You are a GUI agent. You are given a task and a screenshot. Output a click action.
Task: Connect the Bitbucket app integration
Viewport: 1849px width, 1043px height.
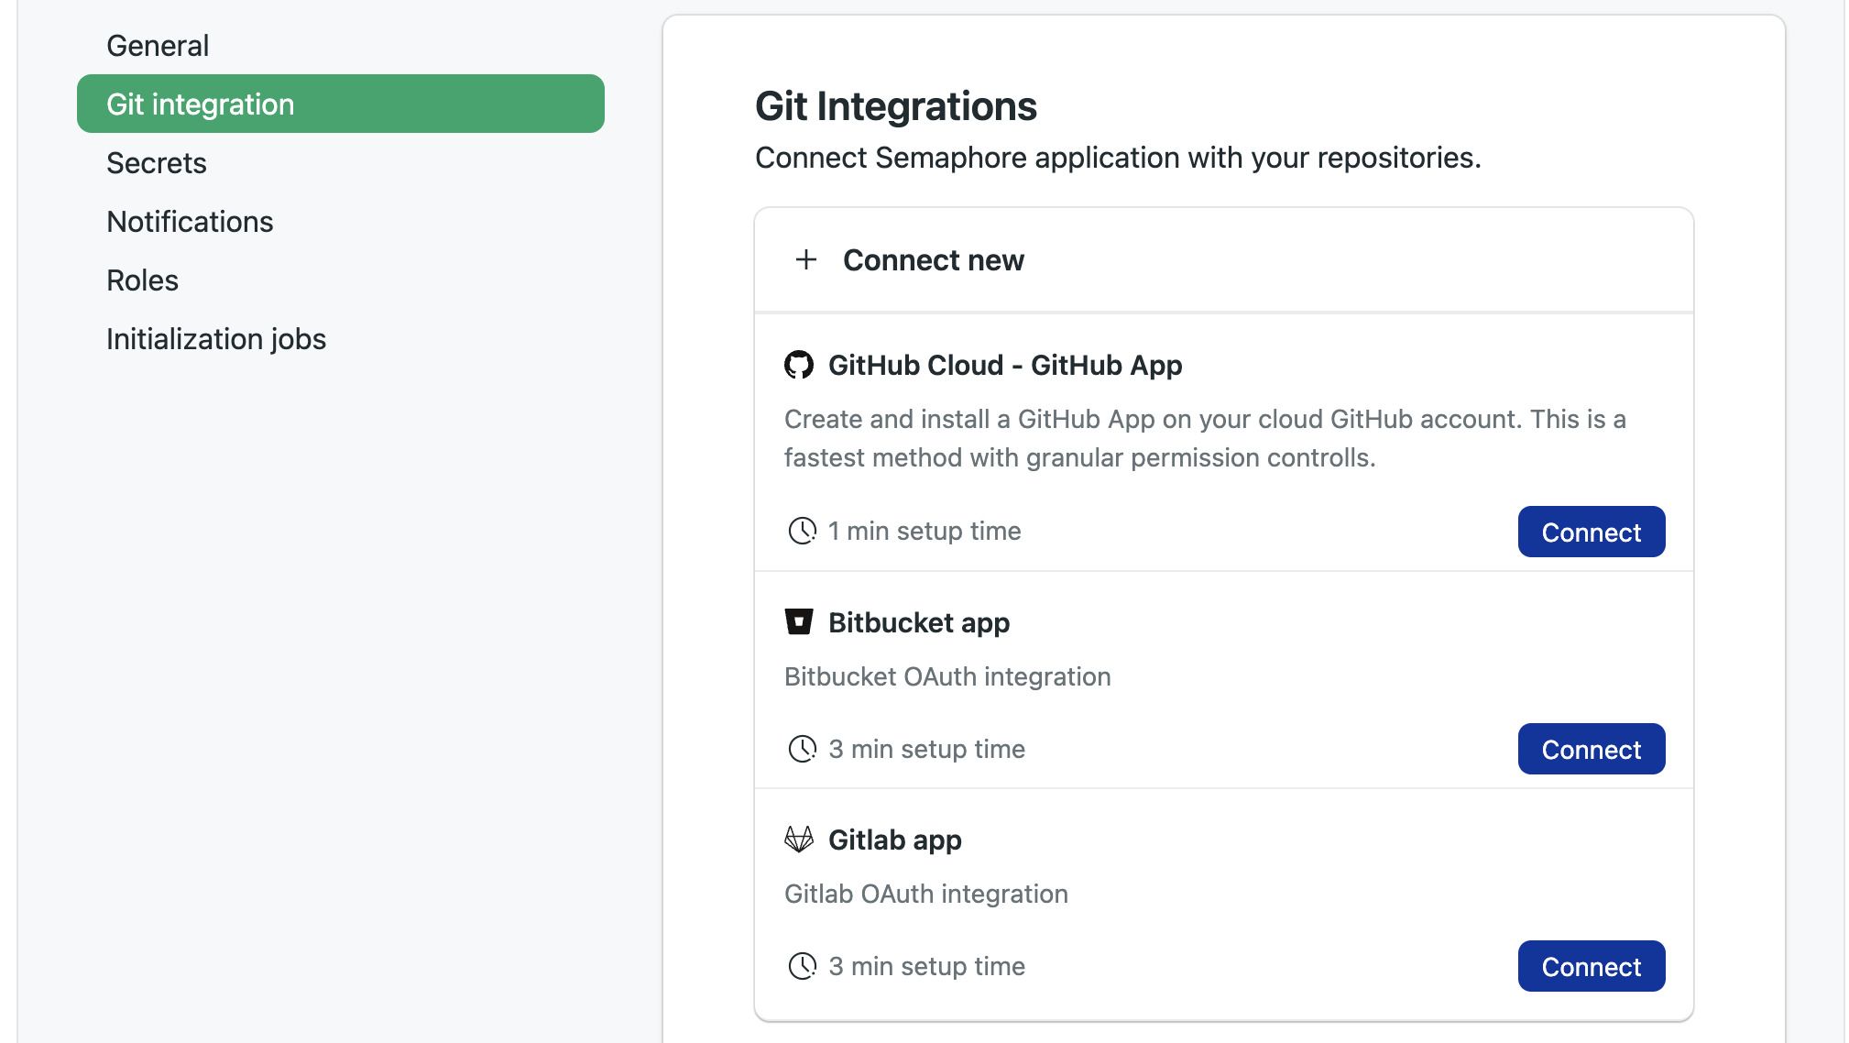1592,749
